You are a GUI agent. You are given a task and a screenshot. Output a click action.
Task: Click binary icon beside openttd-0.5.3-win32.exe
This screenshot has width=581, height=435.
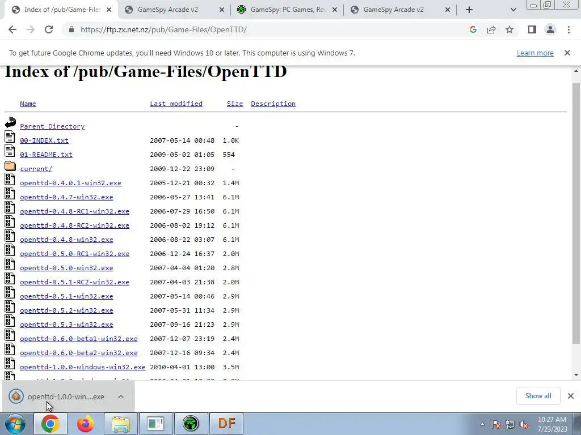(10, 321)
